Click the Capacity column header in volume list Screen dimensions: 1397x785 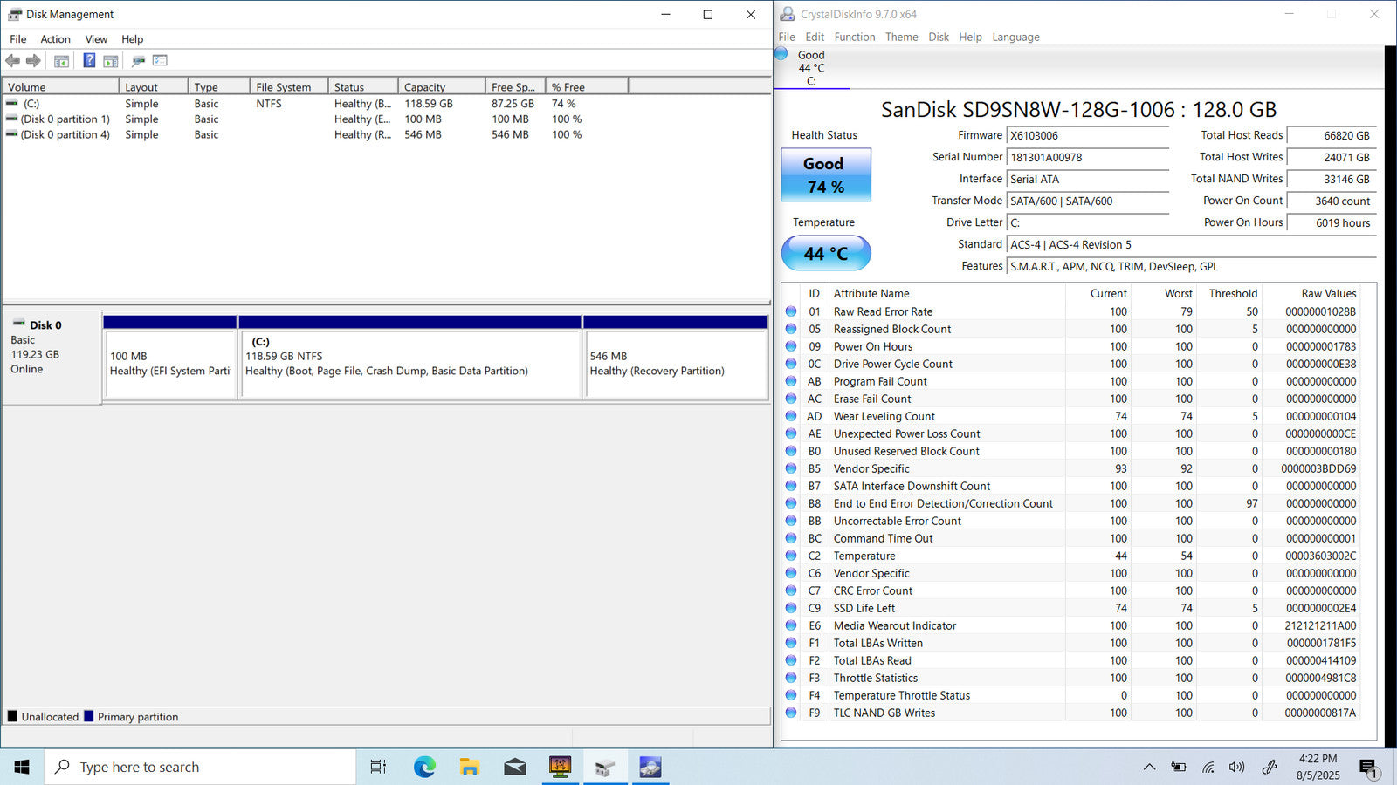point(441,87)
